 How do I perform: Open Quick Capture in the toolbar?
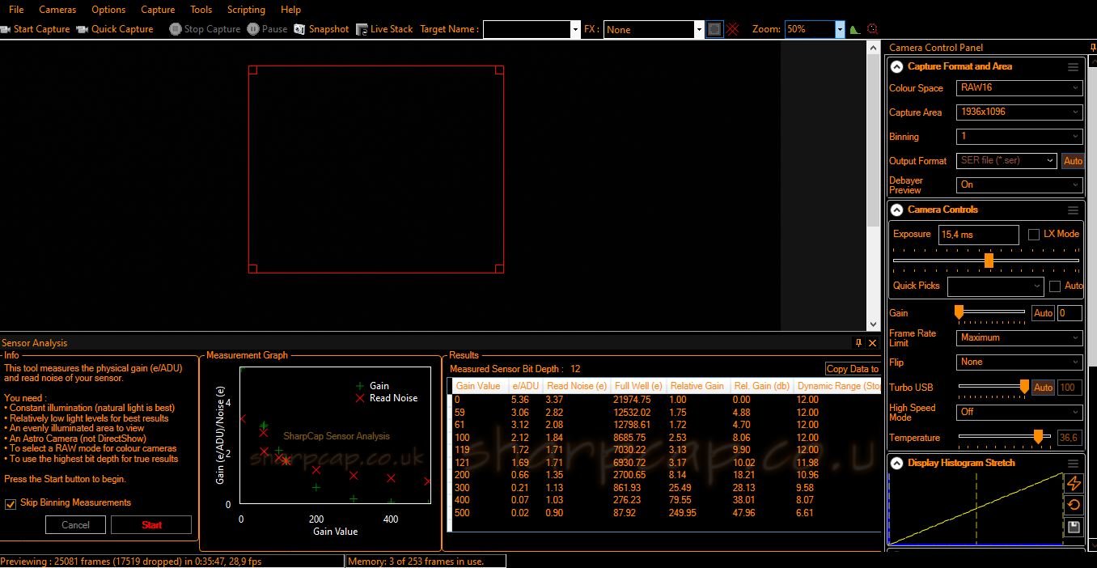(115, 29)
